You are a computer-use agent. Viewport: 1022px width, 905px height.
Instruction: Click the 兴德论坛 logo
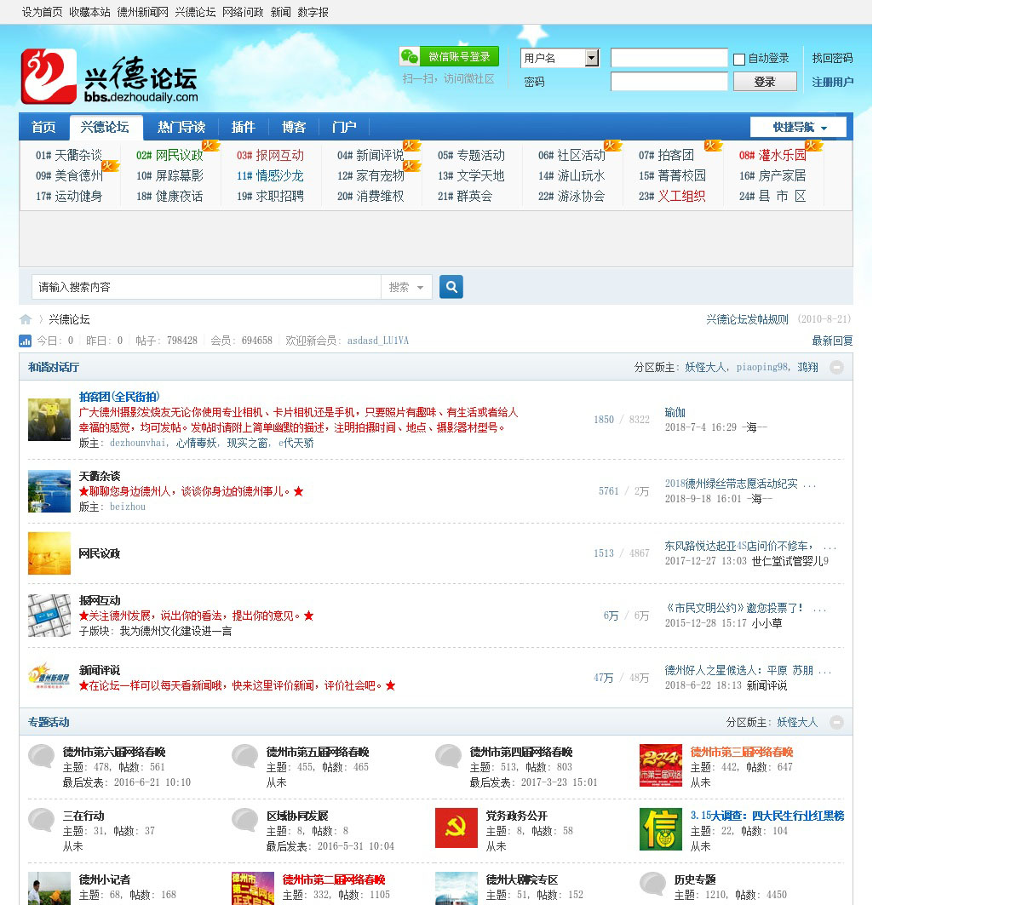click(109, 77)
